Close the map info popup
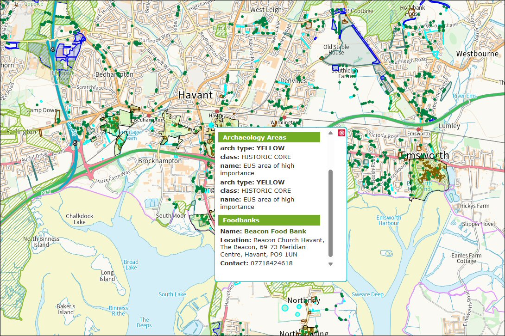The width and height of the screenshot is (505, 336). (341, 133)
